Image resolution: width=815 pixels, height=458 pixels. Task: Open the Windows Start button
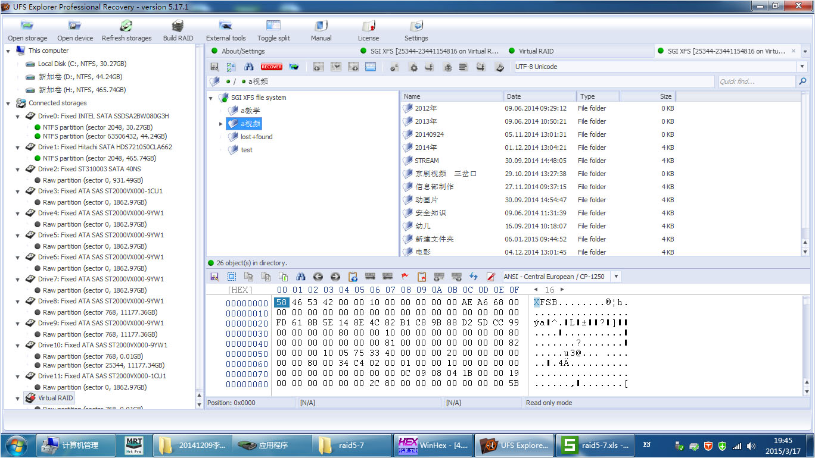[16, 445]
